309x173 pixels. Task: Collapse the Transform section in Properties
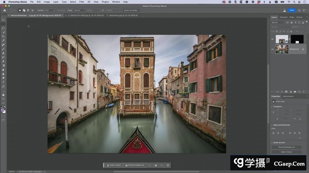(272, 107)
